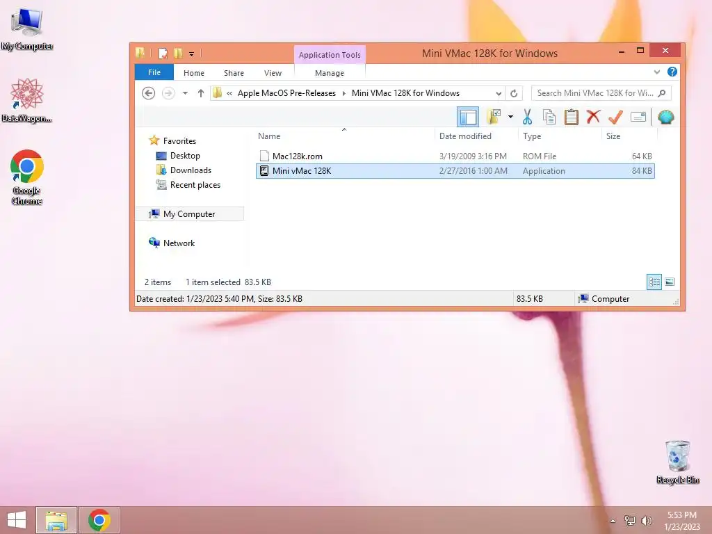Click the folder icon at title bar left
Viewport: 712px width, 534px height.
tap(140, 53)
